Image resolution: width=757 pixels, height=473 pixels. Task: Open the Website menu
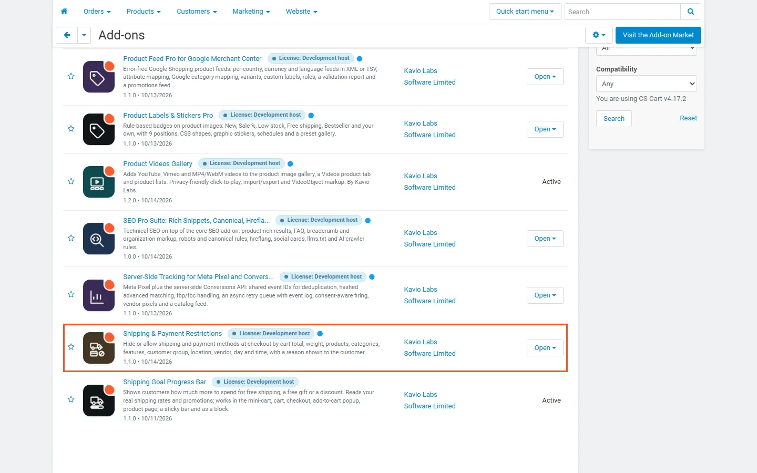[302, 12]
